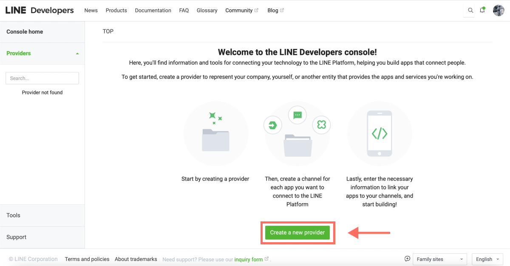Open the search icon in header
The width and height of the screenshot is (510, 266).
coord(469,10)
